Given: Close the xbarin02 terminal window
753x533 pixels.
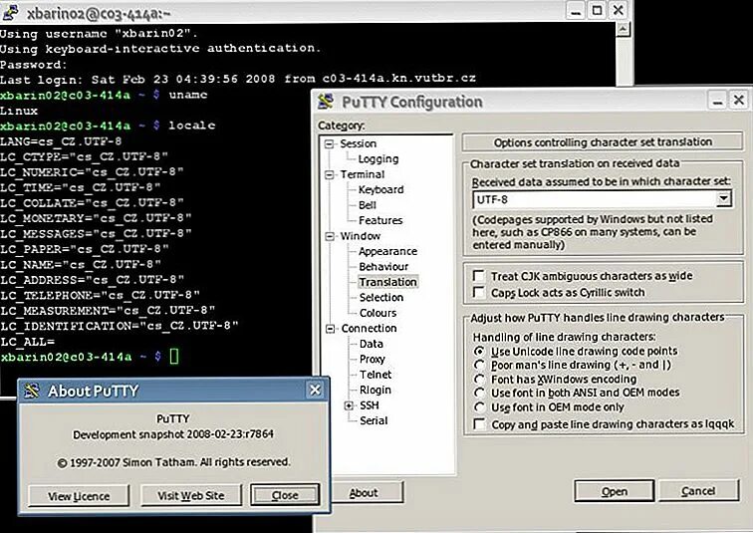Looking at the screenshot, I should point(619,10).
